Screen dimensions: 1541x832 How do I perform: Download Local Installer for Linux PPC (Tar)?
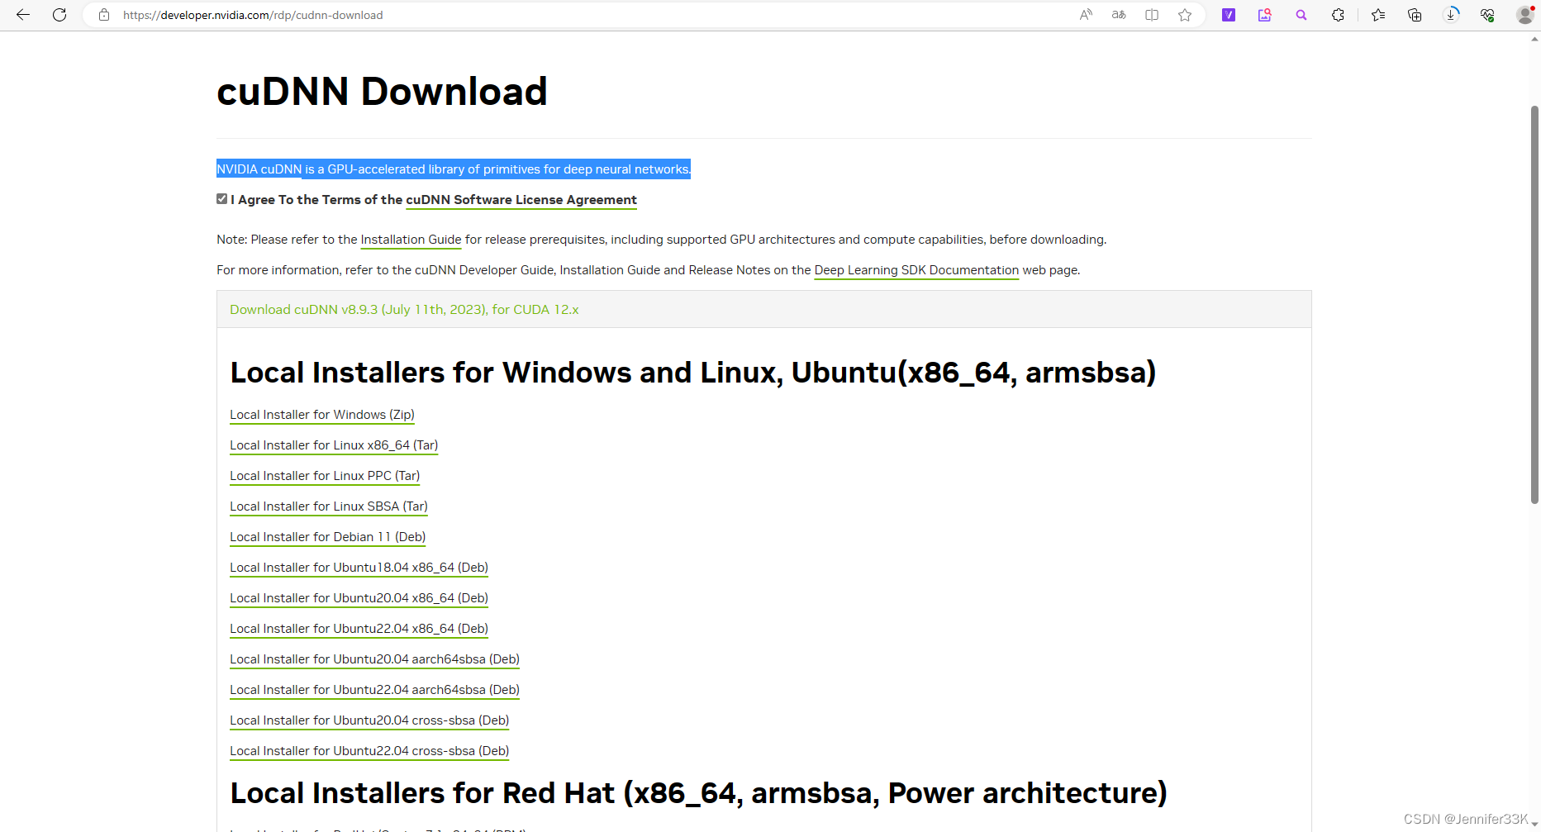325,476
